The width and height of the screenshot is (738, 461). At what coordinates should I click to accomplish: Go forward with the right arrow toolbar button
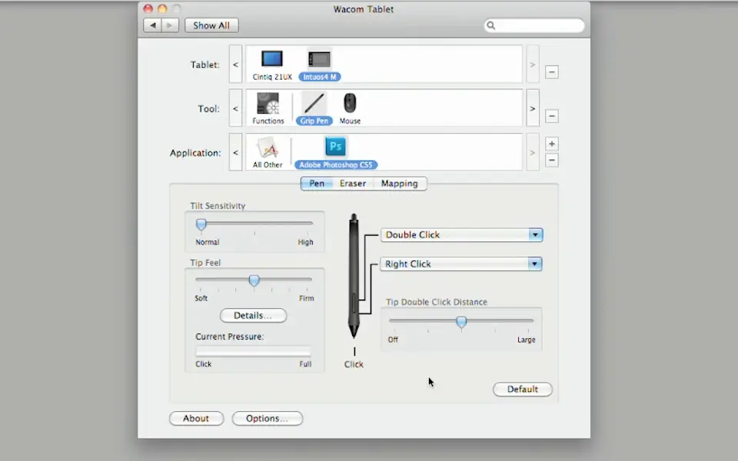click(x=170, y=25)
